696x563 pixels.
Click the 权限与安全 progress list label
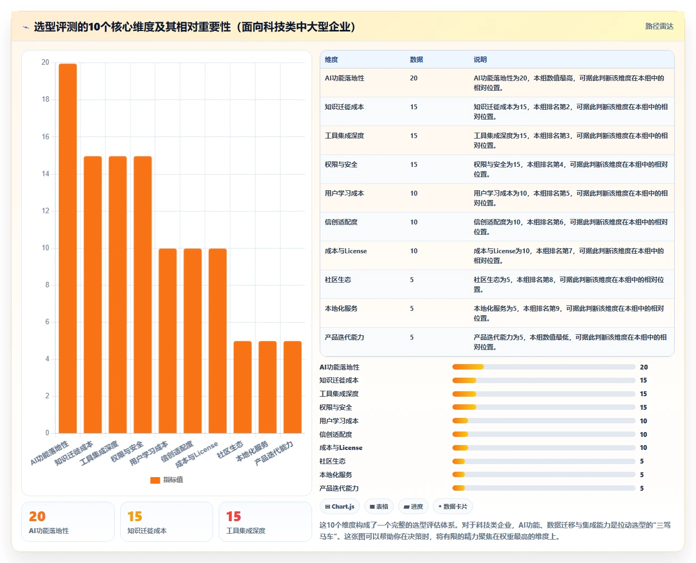(336, 408)
